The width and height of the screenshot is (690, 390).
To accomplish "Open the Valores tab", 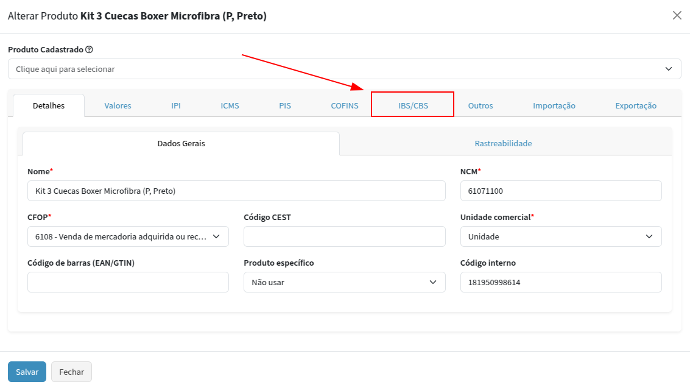I will tap(118, 105).
